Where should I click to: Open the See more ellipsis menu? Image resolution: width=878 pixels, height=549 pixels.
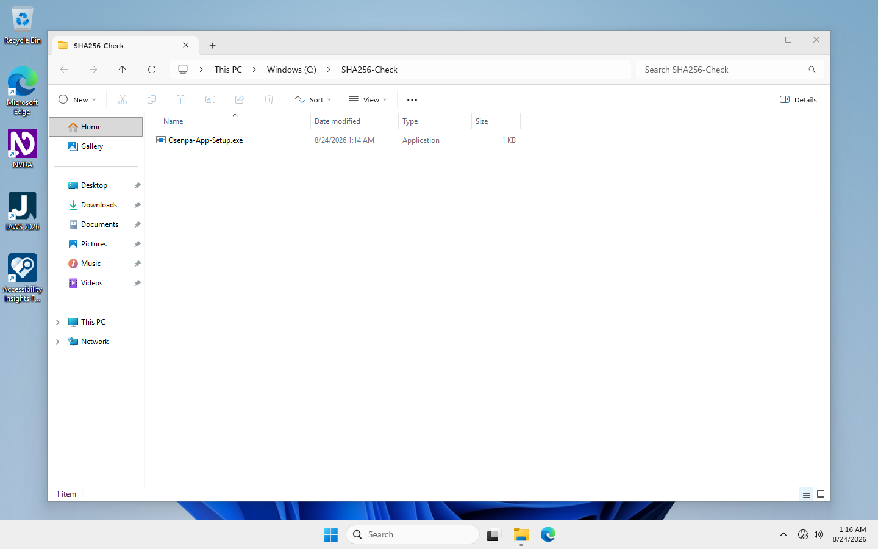pyautogui.click(x=412, y=99)
